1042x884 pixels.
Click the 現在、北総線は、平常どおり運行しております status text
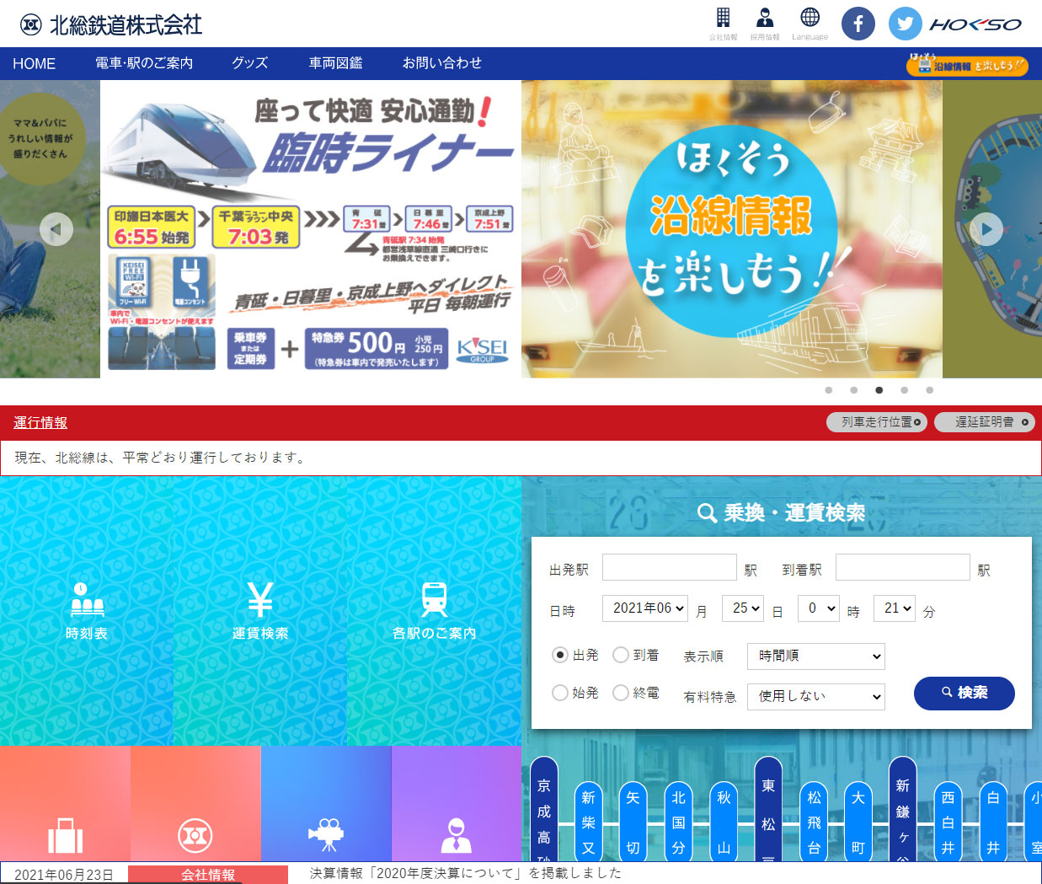[160, 458]
